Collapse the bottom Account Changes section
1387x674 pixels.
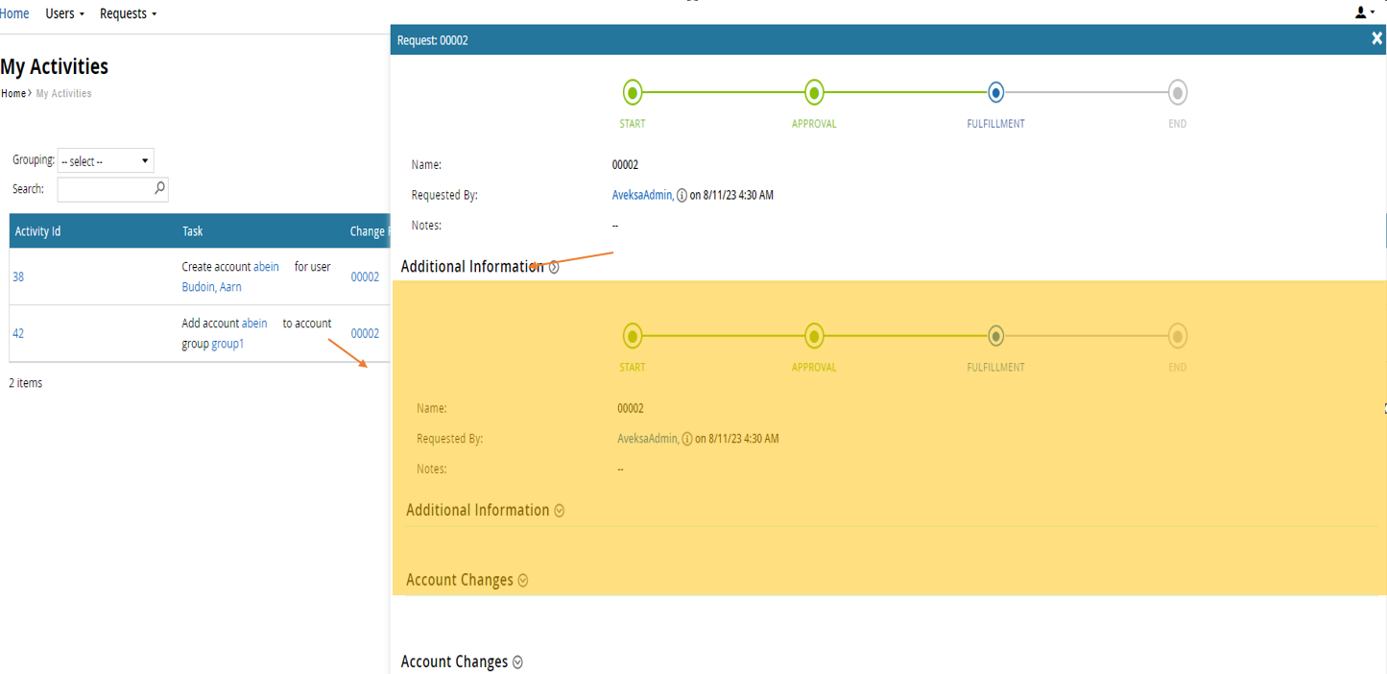coord(518,662)
